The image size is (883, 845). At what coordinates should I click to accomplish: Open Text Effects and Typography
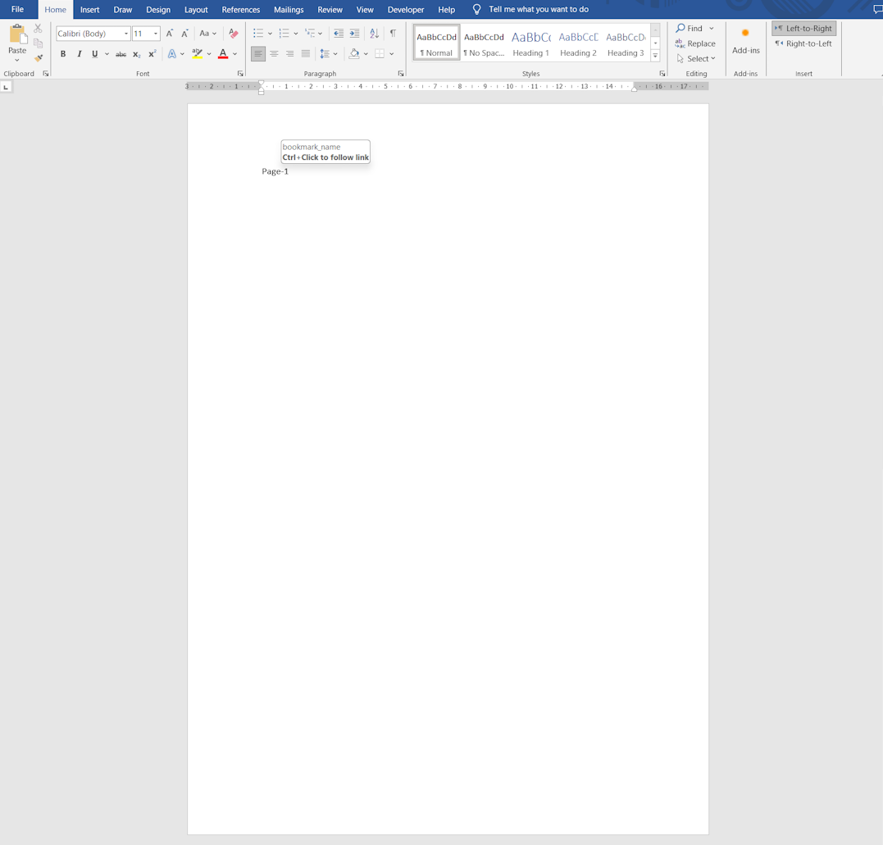[x=171, y=54]
